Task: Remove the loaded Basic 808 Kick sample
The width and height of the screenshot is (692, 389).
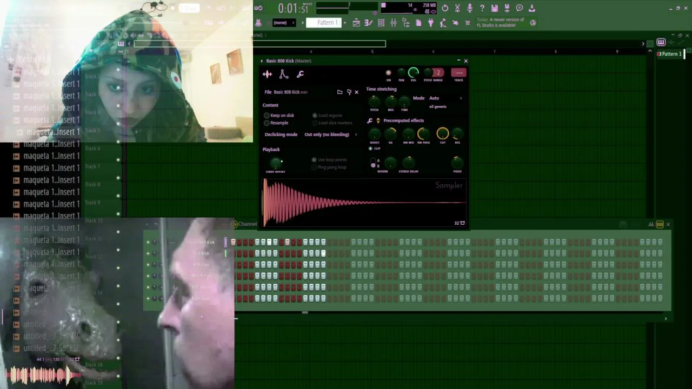Action: [356, 92]
